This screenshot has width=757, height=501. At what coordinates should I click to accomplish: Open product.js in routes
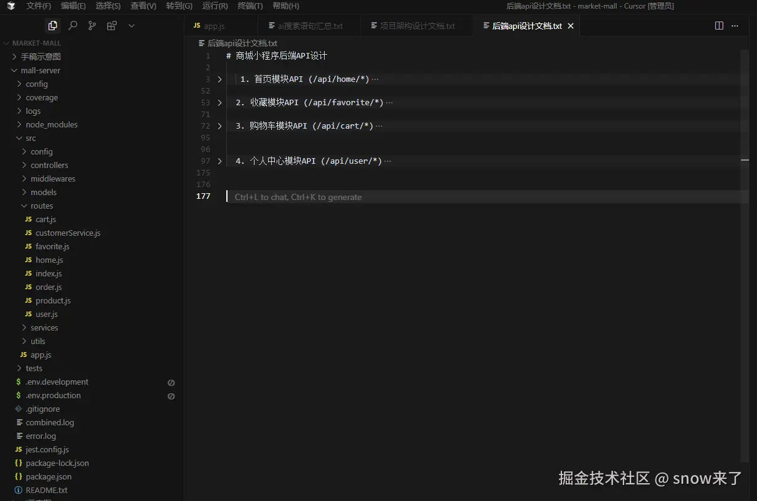click(x=53, y=300)
